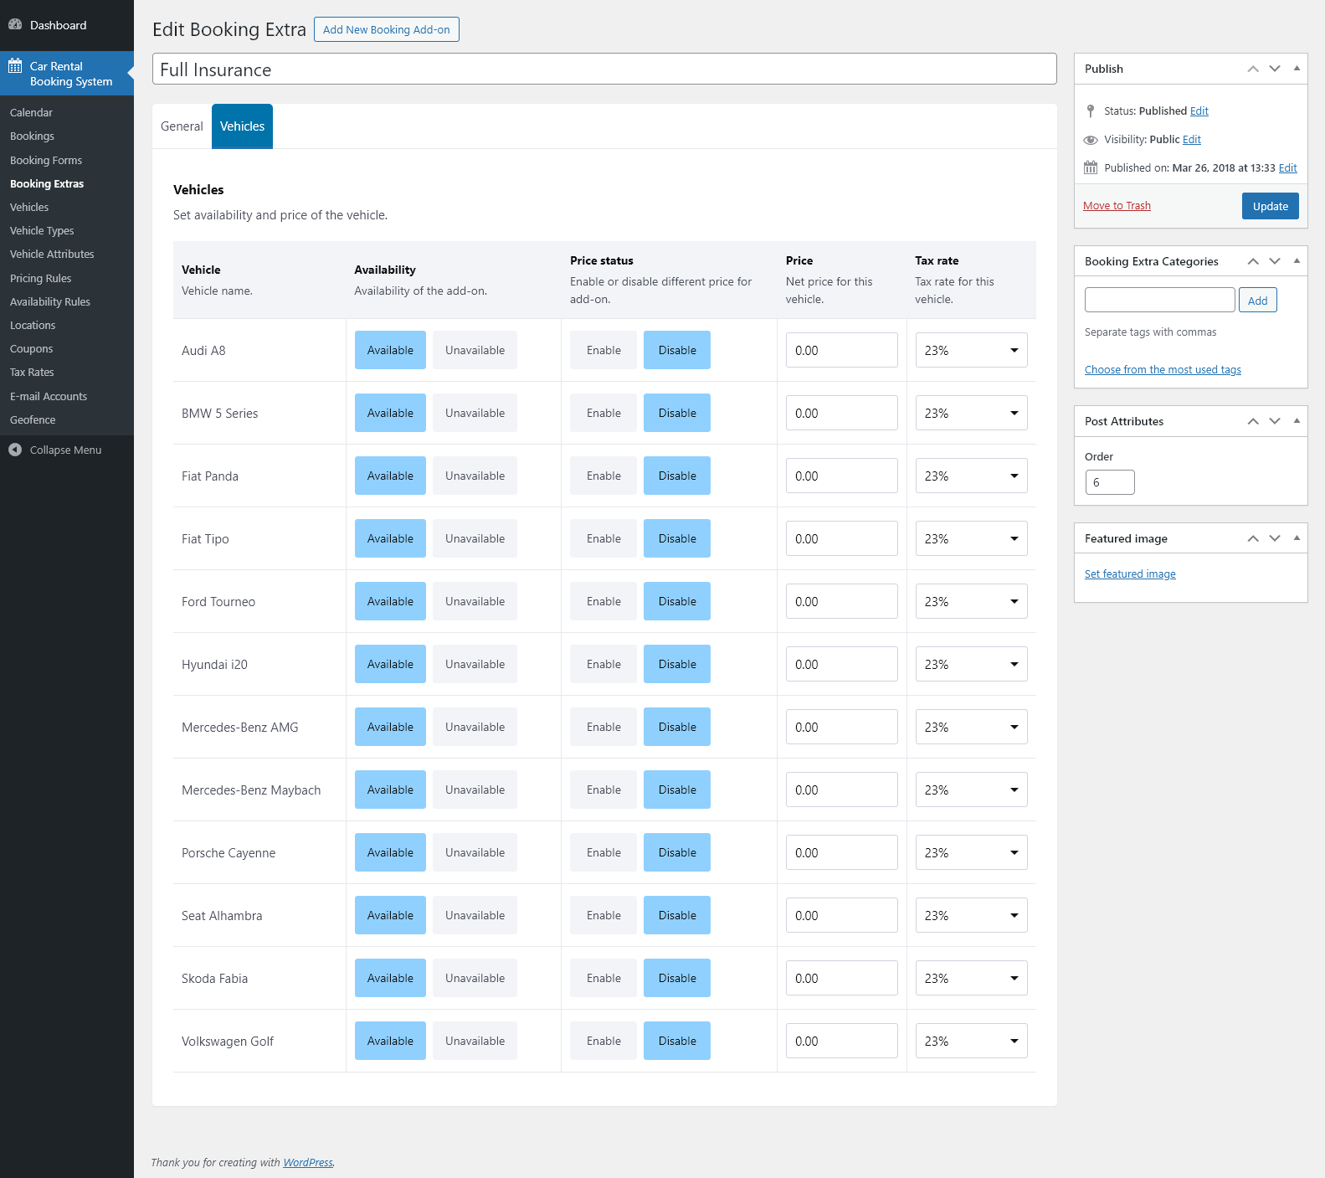The width and height of the screenshot is (1325, 1178).
Task: Click the calendar icon beside Published on
Action: (x=1091, y=167)
